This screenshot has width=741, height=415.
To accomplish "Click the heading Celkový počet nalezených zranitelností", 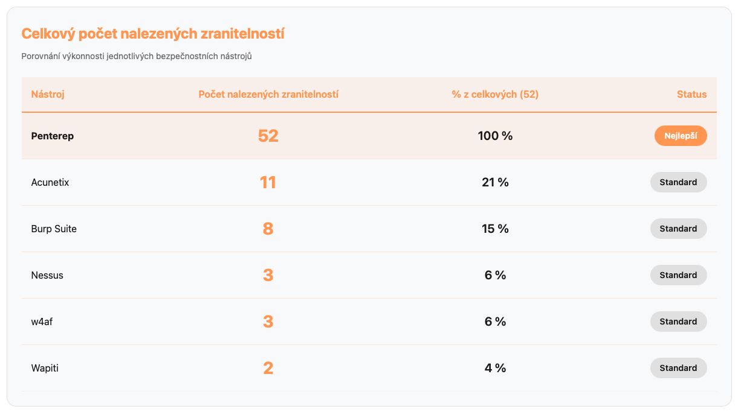I will tap(153, 34).
